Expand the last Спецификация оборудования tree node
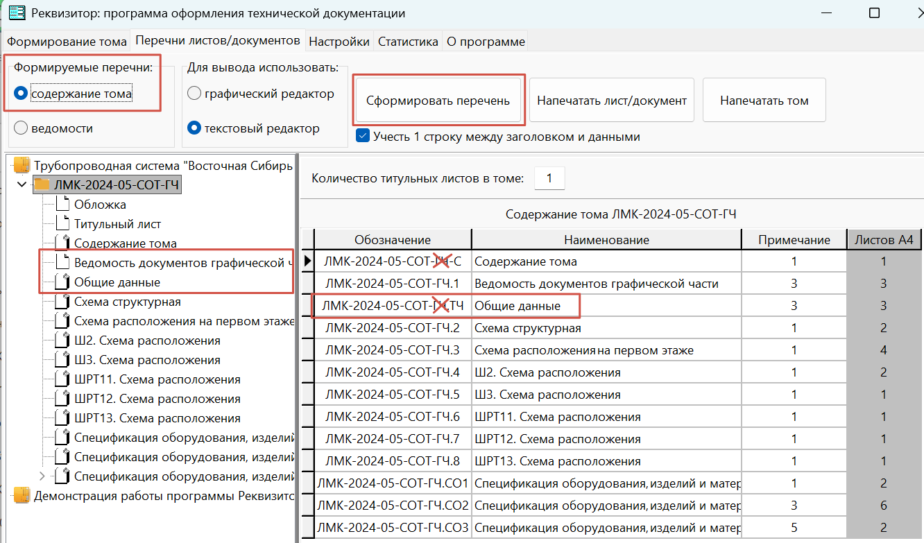This screenshot has height=543, width=924. click(x=42, y=476)
